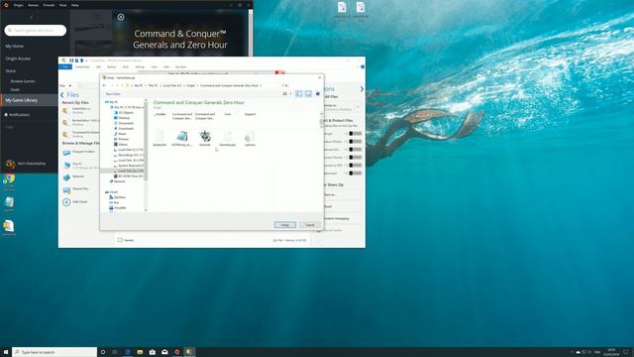Viewport: 634px width, 357px height.
Task: Toggle the Watermark switch in WinZip
Action: coord(356,173)
